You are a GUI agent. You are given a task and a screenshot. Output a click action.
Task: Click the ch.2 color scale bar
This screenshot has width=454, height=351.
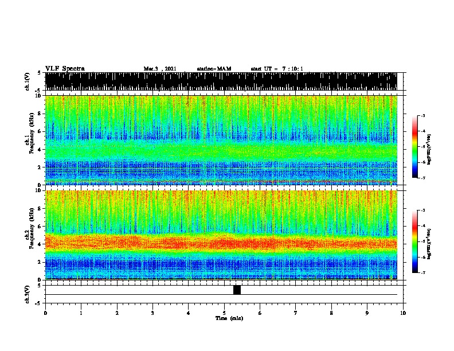pyautogui.click(x=414, y=241)
